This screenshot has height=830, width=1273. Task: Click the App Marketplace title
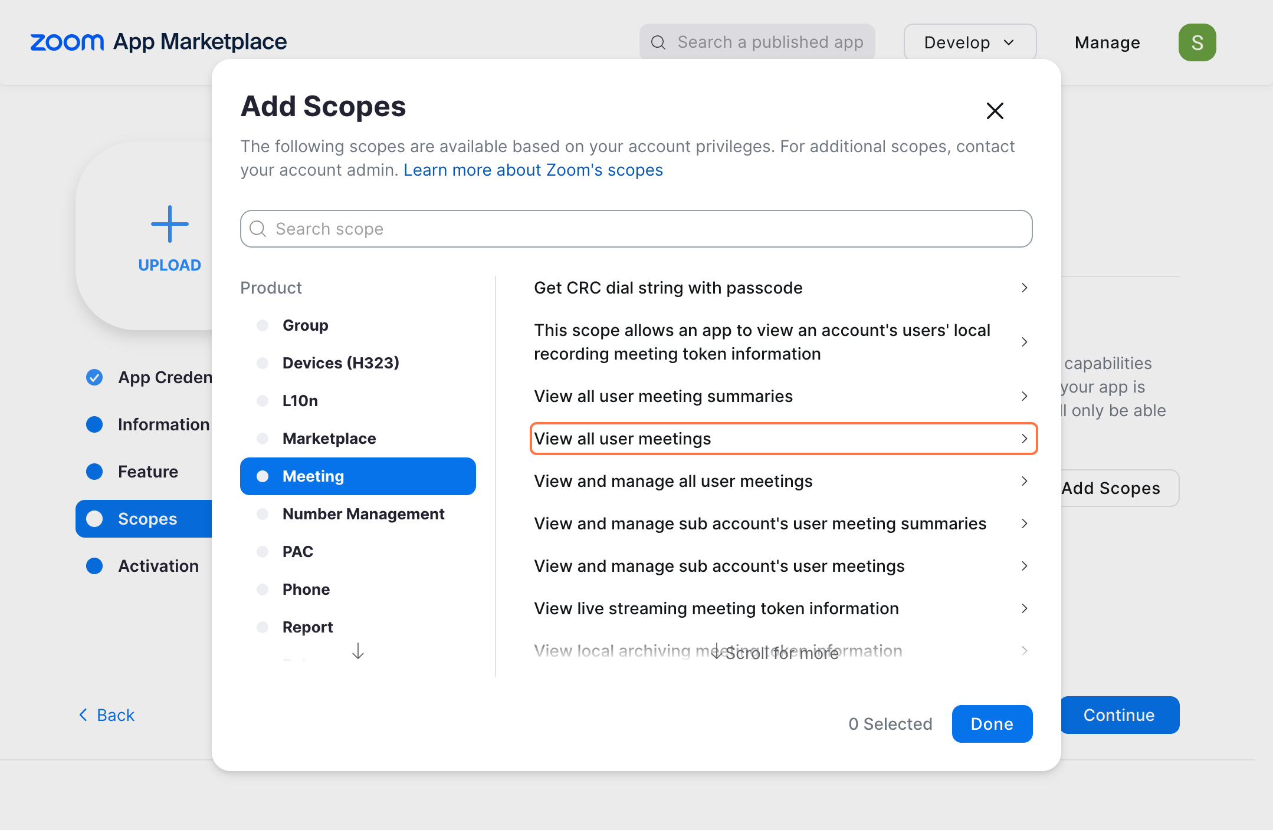click(200, 42)
